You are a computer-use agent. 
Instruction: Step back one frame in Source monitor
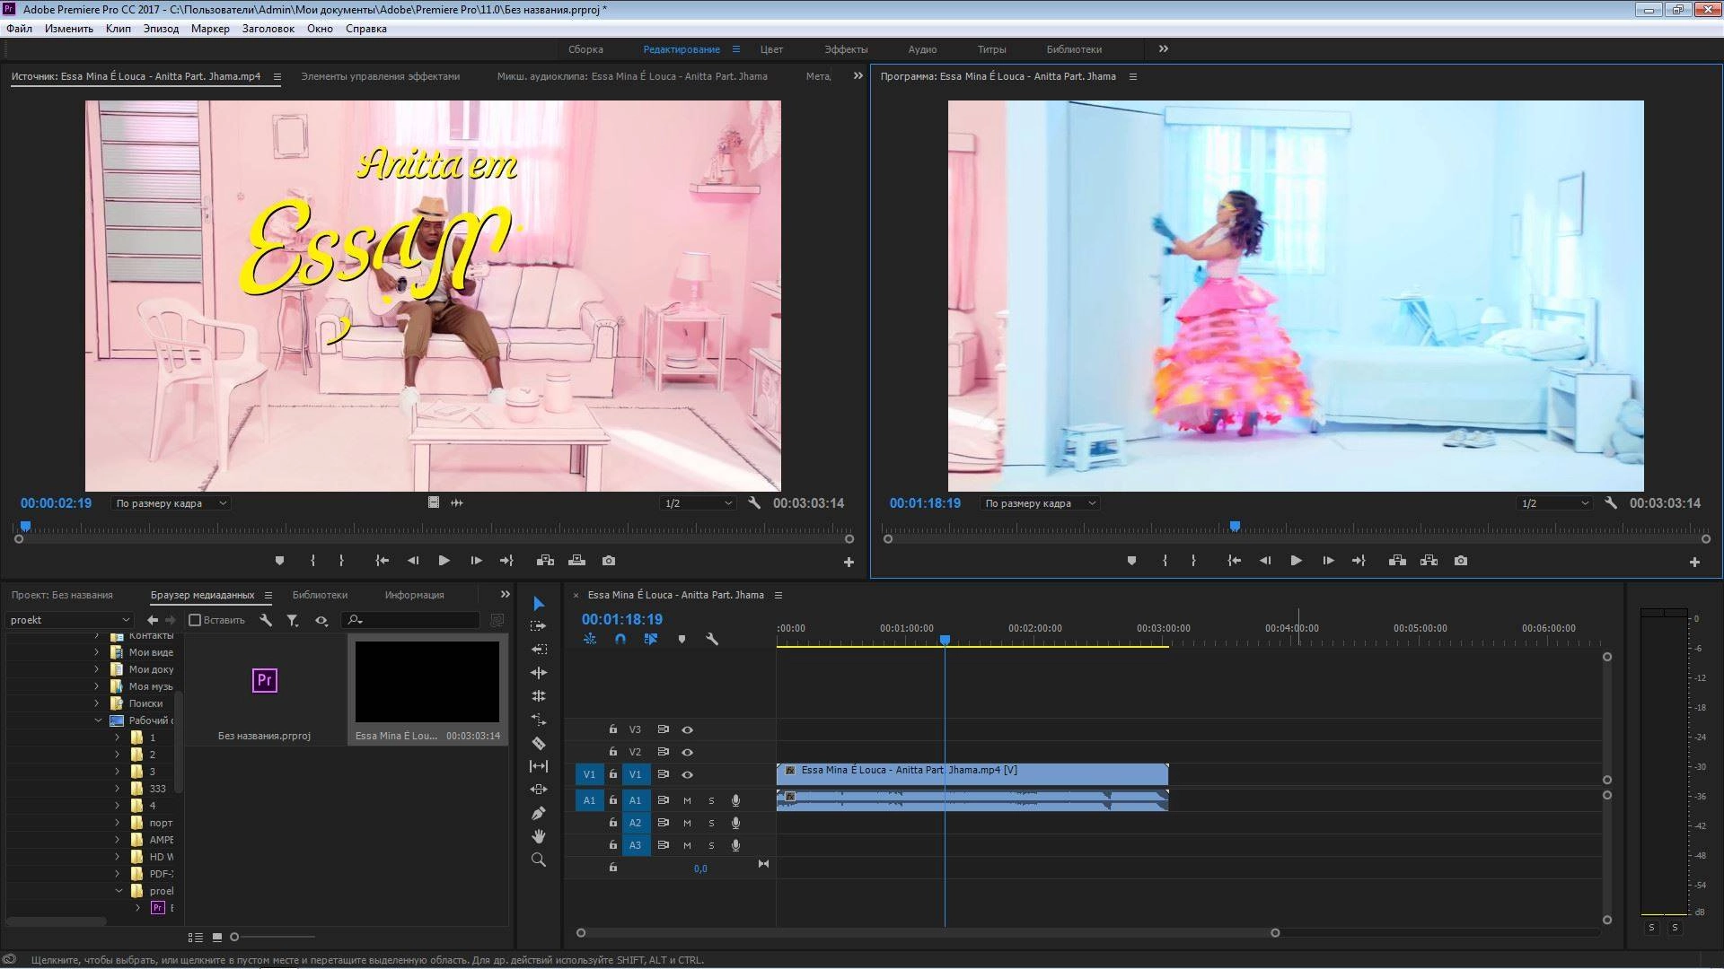click(x=413, y=561)
